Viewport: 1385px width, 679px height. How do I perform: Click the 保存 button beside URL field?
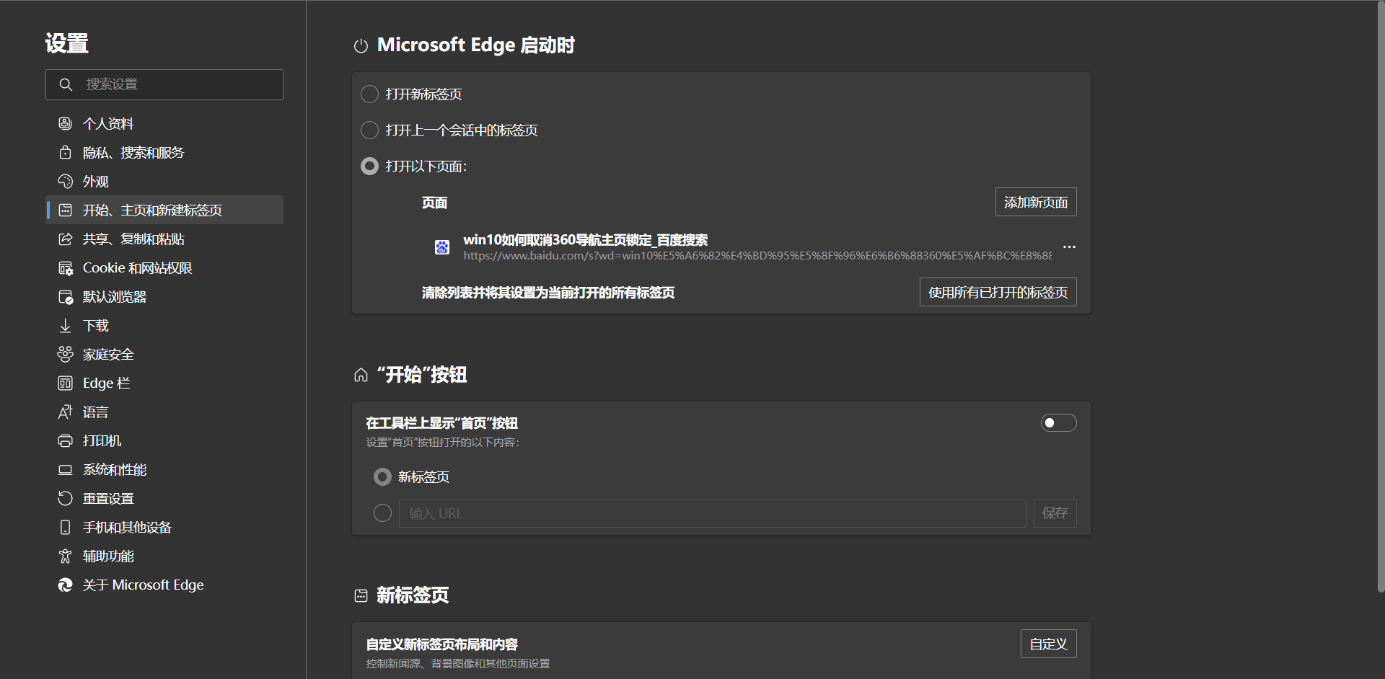coord(1055,512)
